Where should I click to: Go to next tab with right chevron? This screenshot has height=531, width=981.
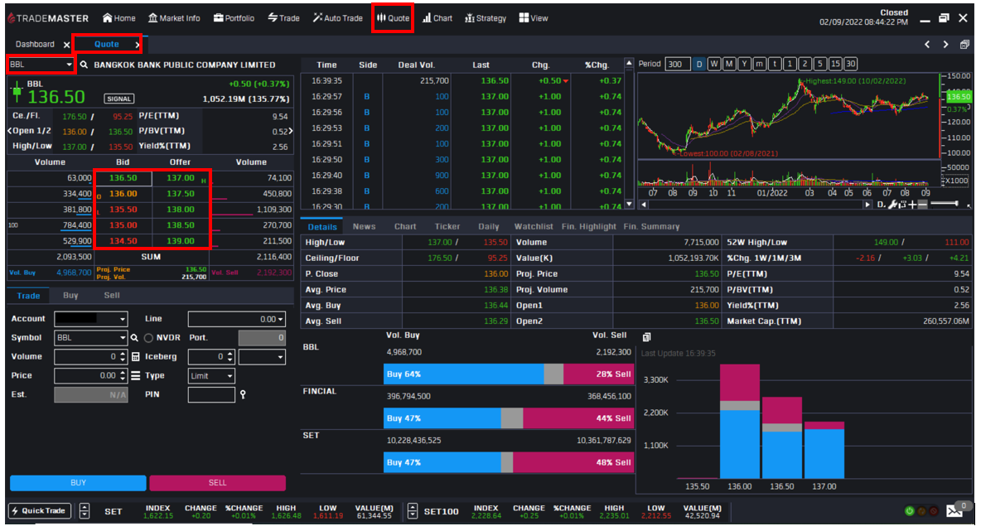click(945, 45)
